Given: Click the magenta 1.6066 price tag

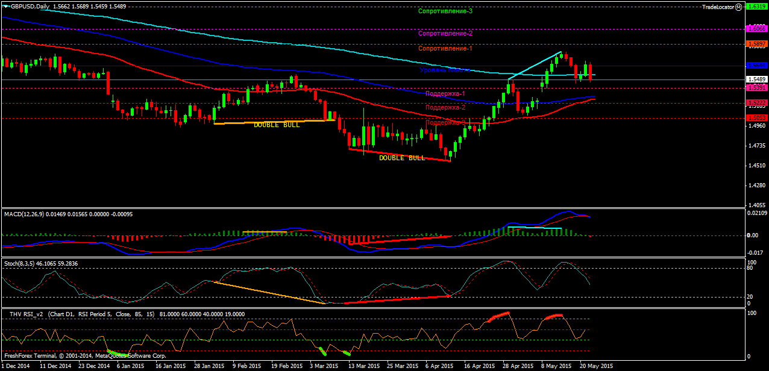Looking at the screenshot, I should 756,28.
